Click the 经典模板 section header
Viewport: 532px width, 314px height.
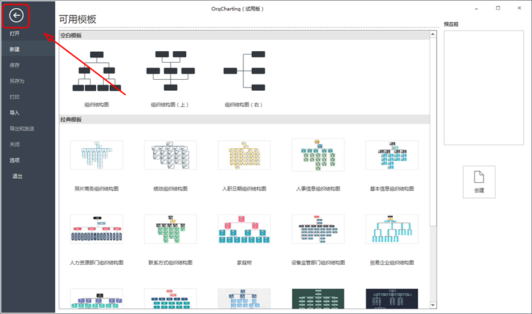coord(244,119)
